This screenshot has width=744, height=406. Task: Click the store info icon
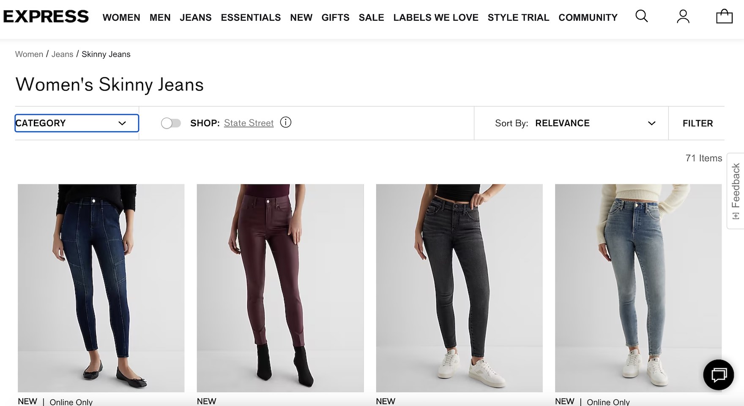[286, 122]
